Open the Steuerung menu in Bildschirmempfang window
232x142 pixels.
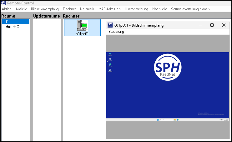point(116,32)
